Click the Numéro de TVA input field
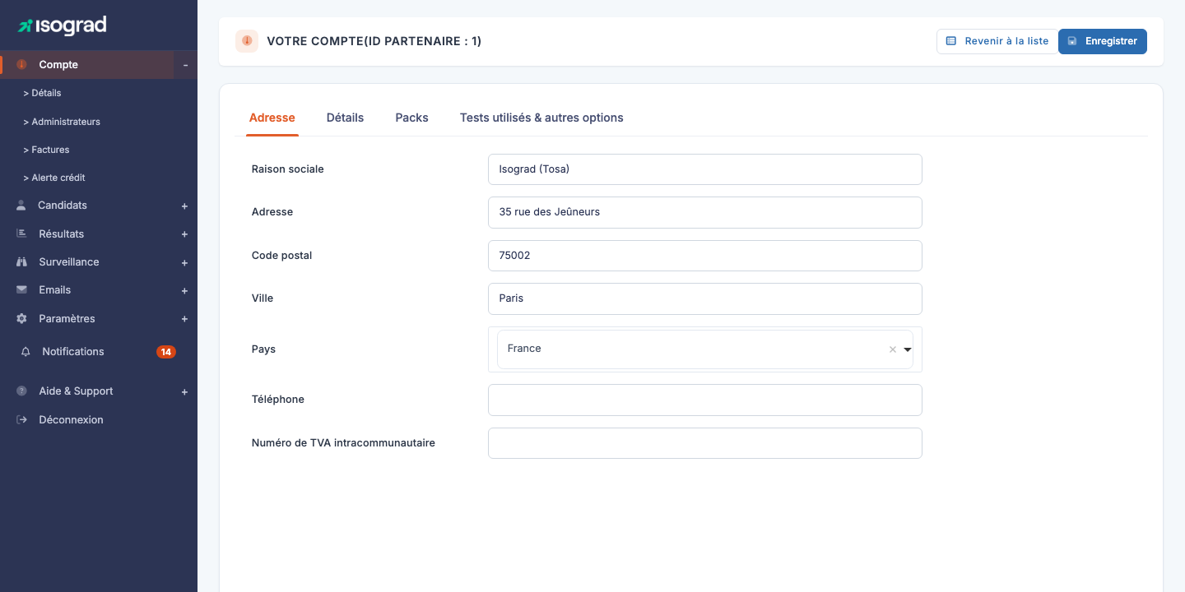 click(x=705, y=443)
